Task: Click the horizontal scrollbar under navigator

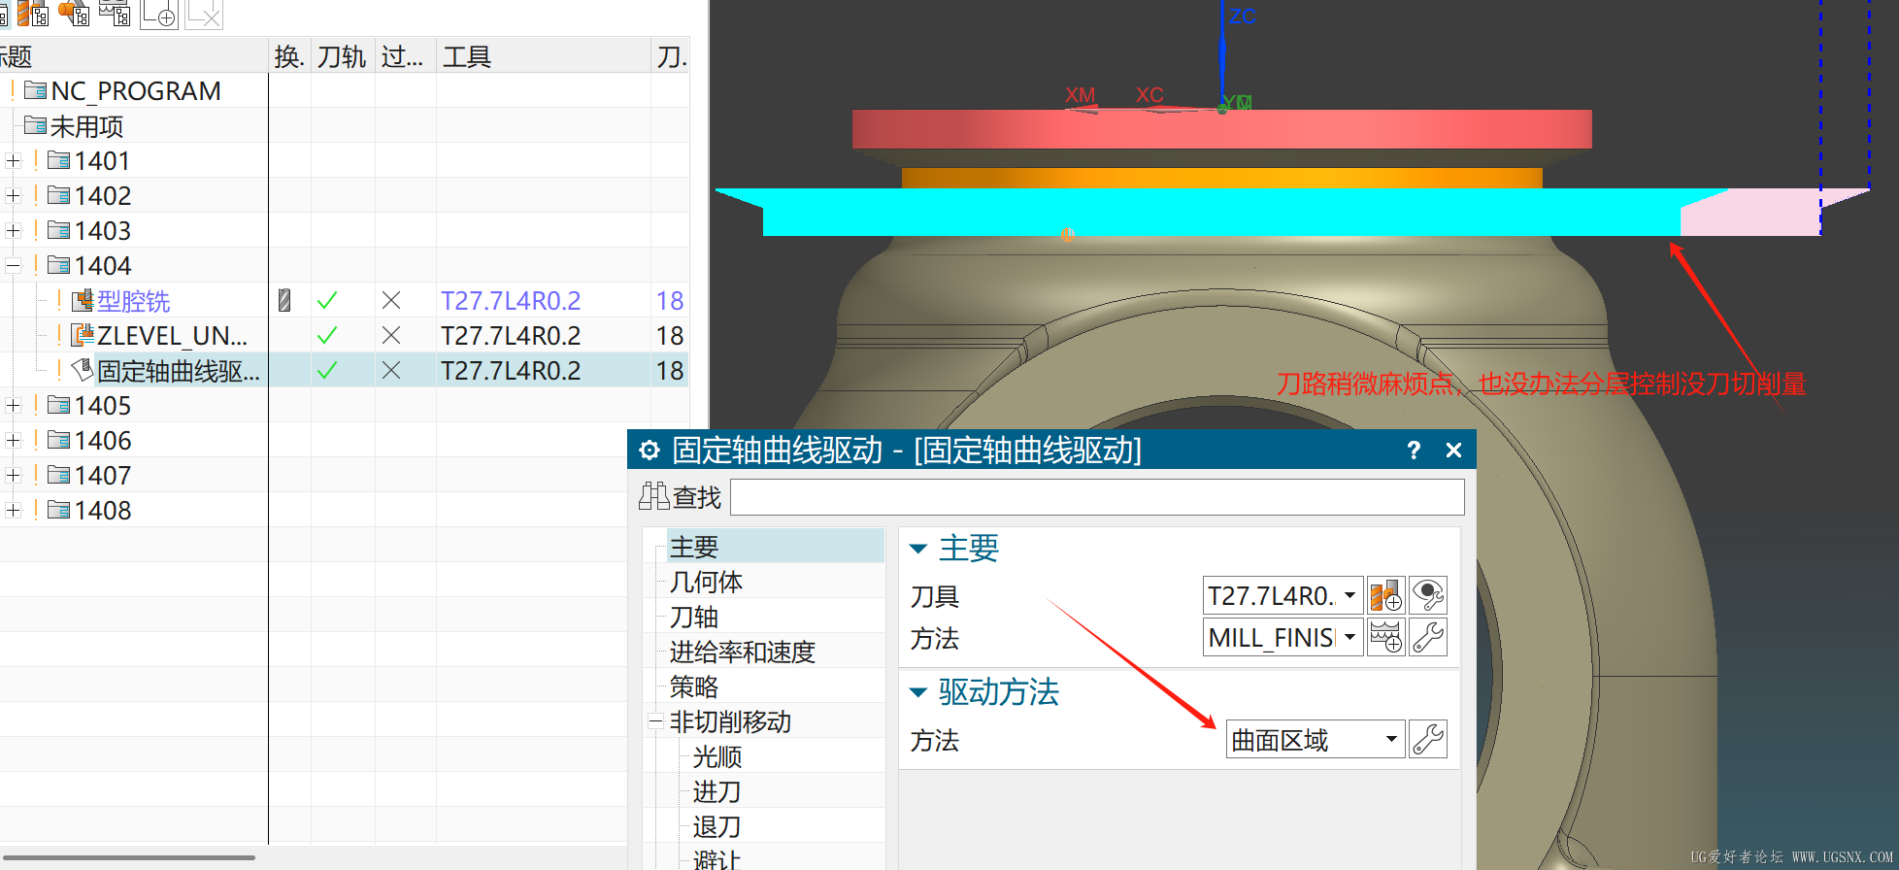Action: click(x=127, y=857)
